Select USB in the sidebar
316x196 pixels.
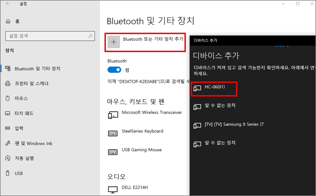pos(19,173)
